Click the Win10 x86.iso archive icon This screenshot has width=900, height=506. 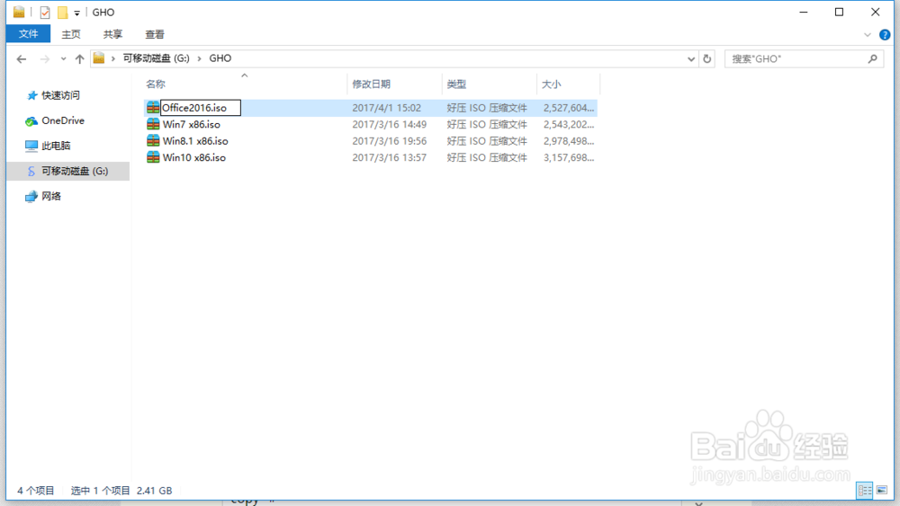pyautogui.click(x=153, y=157)
